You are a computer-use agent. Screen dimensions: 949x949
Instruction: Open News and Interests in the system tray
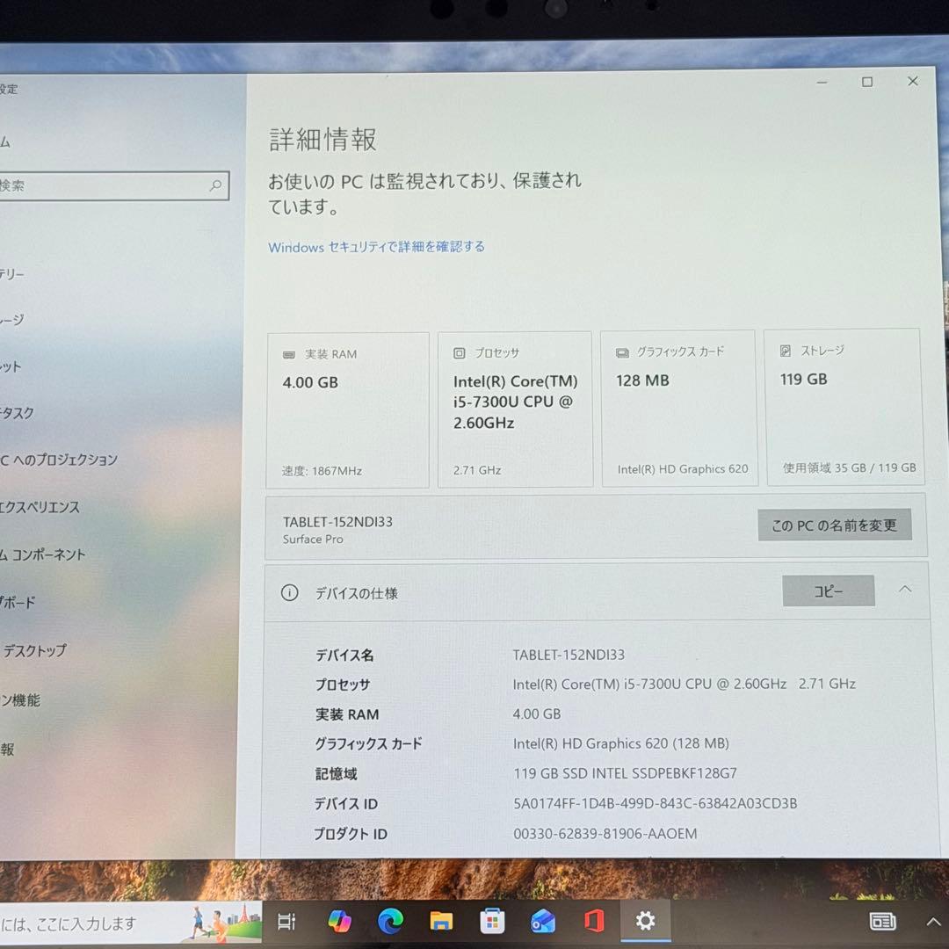click(883, 921)
